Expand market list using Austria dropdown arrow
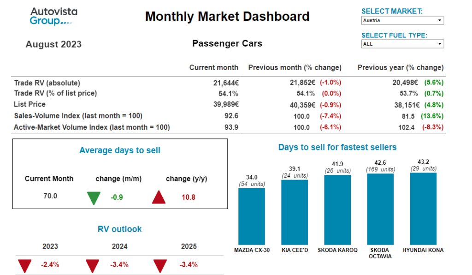Viewport: 472px width, 275px height. point(440,21)
